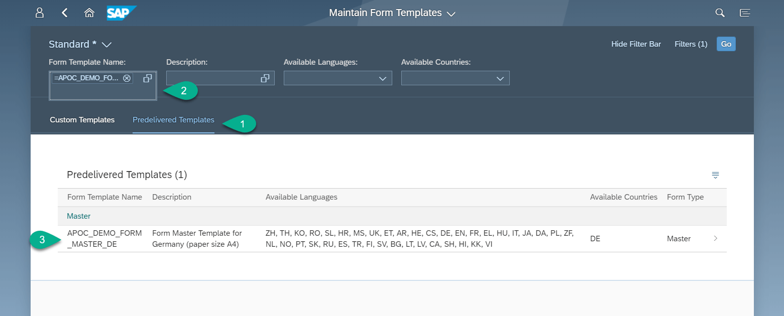Click Hide Filter Bar

click(x=636, y=44)
